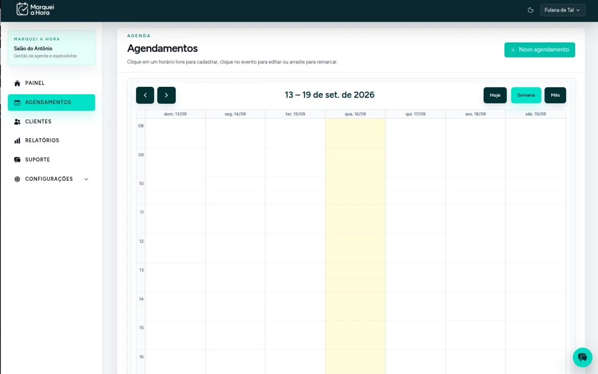
Task: Click the Marquei a Hora logo
Action: point(35,9)
